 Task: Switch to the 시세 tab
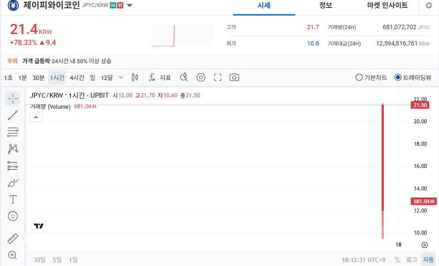click(264, 5)
